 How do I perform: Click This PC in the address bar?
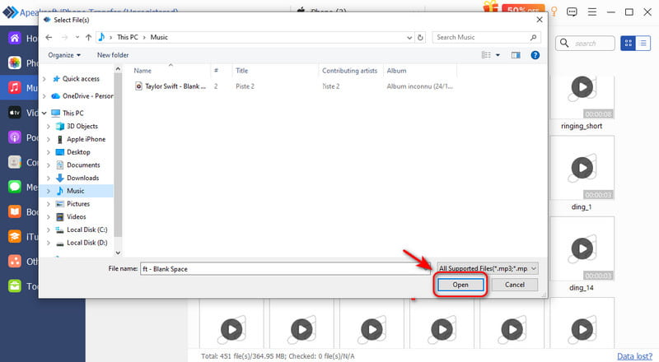(128, 37)
